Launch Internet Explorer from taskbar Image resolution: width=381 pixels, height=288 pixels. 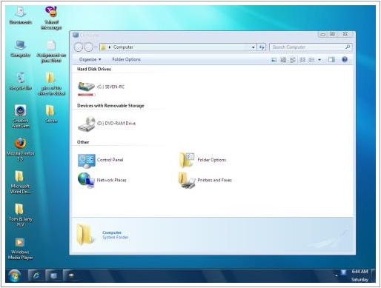click(36, 275)
